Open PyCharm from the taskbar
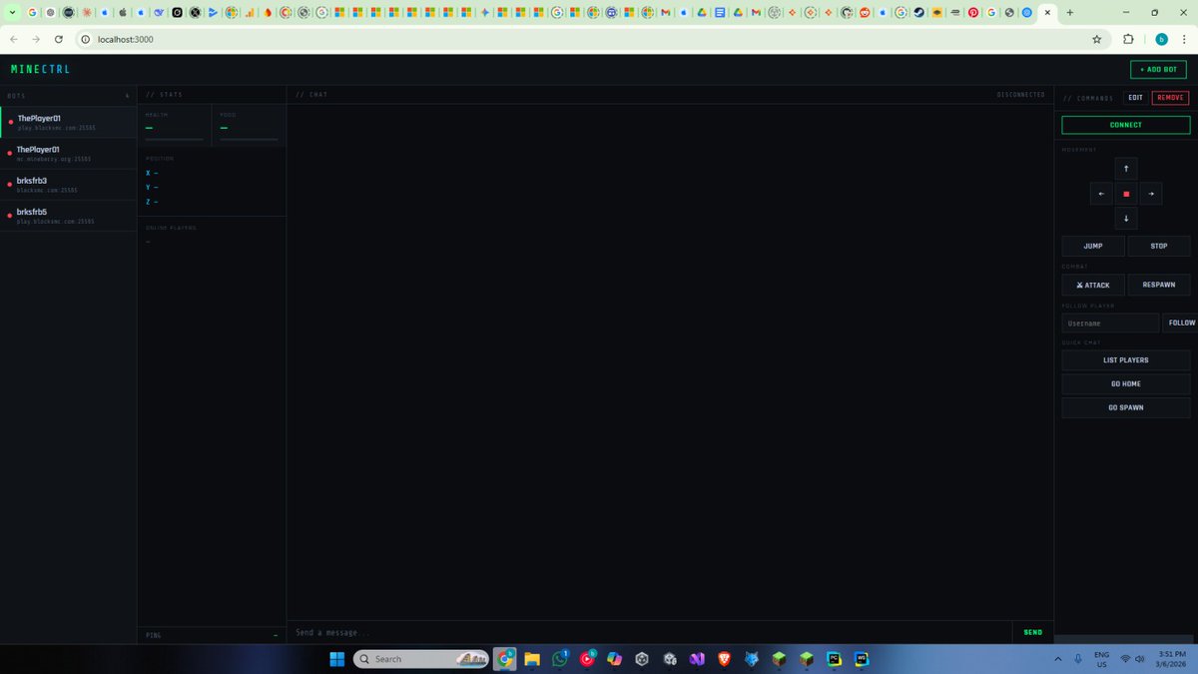1198x674 pixels. [834, 659]
